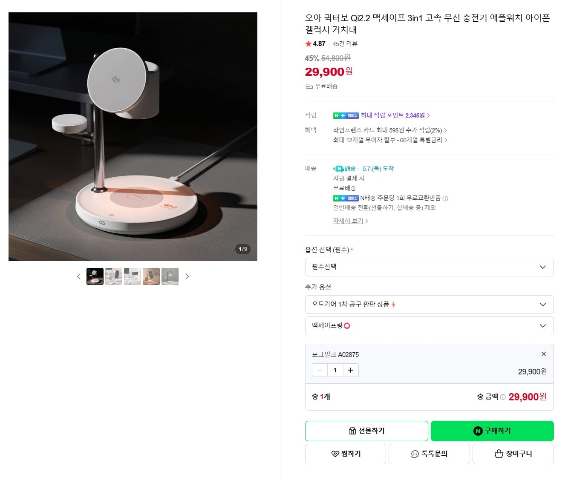Click the red star rating icon
The image size is (568, 480).
[x=308, y=43]
